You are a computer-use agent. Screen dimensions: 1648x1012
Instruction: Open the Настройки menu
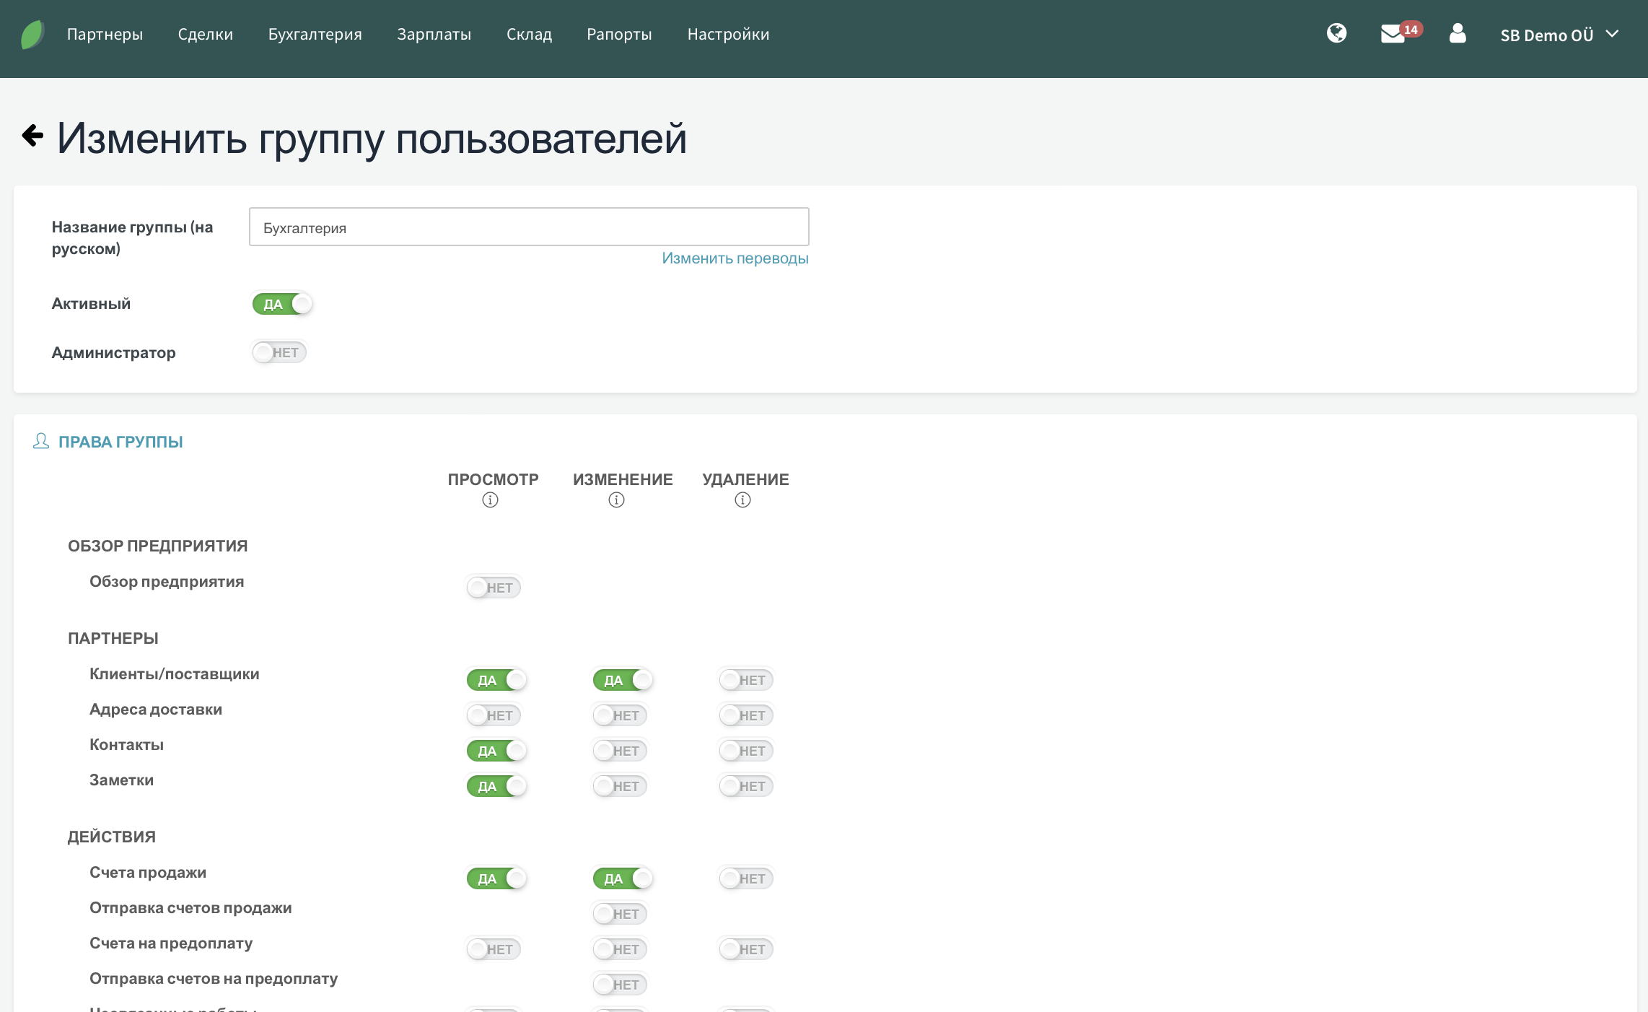(728, 34)
